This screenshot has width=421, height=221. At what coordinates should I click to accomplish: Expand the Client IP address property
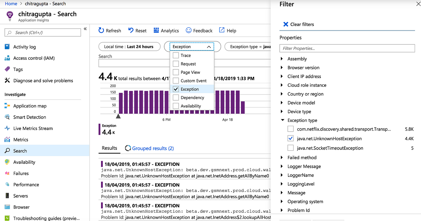coord(282,76)
